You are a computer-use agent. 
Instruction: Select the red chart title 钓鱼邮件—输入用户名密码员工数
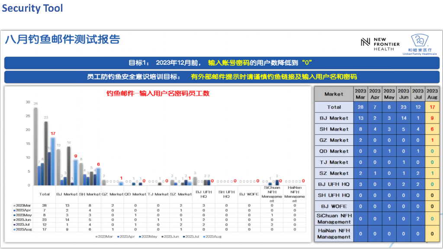158,93
